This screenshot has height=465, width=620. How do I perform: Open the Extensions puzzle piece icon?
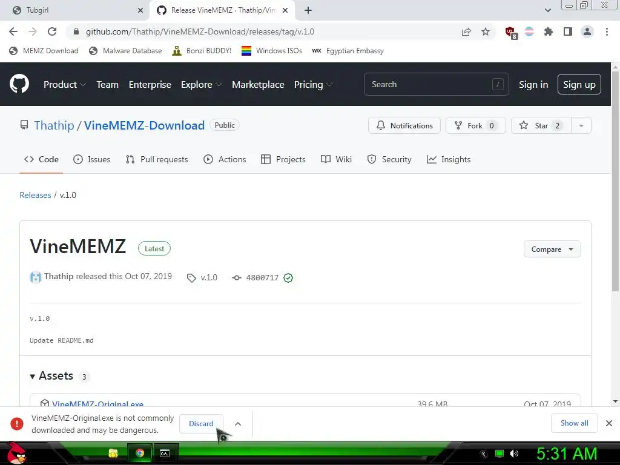pyautogui.click(x=548, y=31)
